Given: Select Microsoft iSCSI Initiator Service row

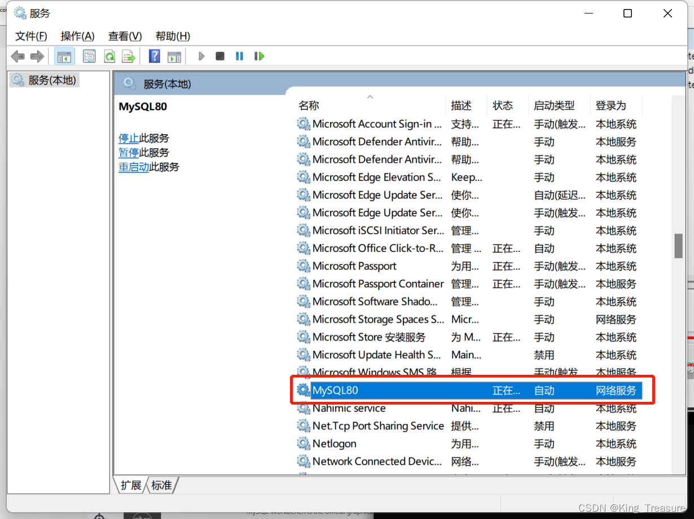Looking at the screenshot, I should tap(469, 230).
